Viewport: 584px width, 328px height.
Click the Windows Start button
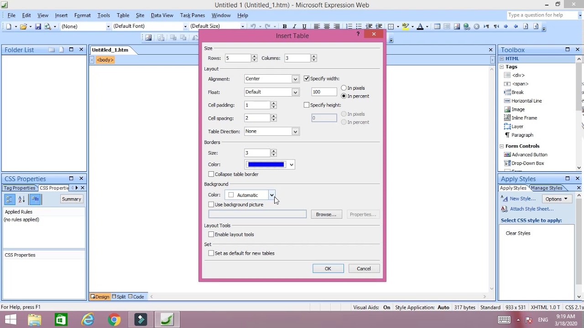click(x=10, y=320)
